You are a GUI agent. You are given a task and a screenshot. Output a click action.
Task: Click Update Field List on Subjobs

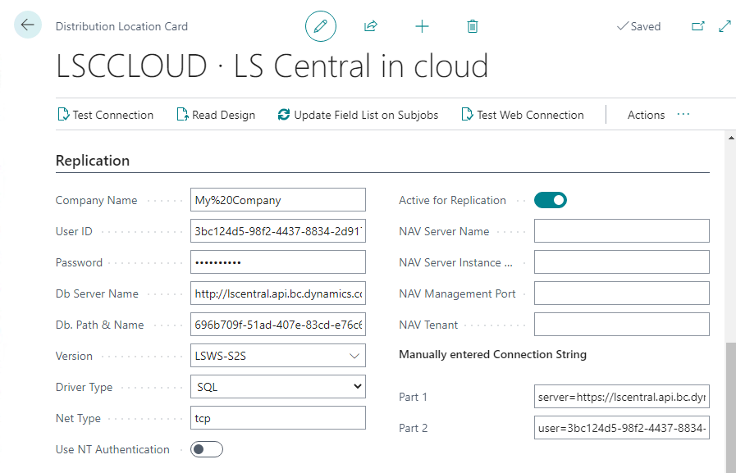[x=359, y=115]
